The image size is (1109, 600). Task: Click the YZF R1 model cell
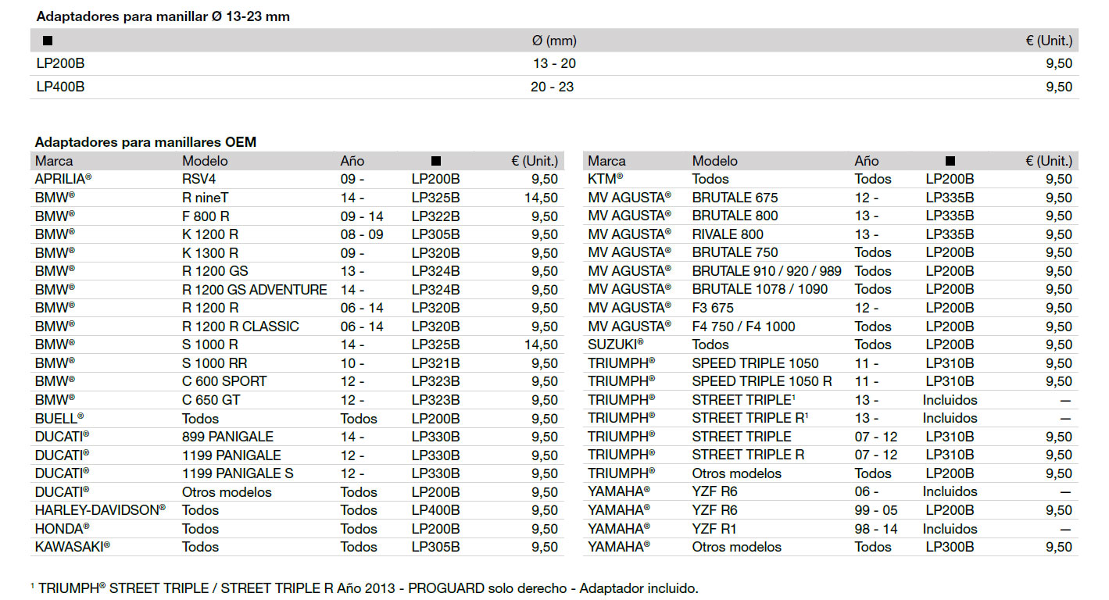[714, 529]
